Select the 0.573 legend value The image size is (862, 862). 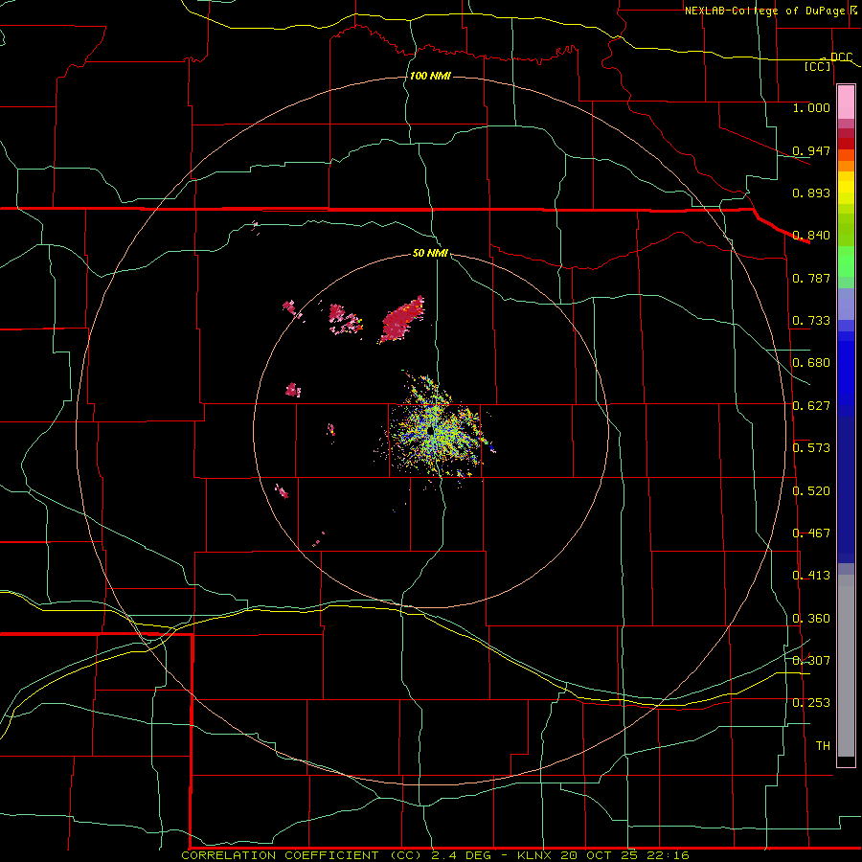click(811, 448)
